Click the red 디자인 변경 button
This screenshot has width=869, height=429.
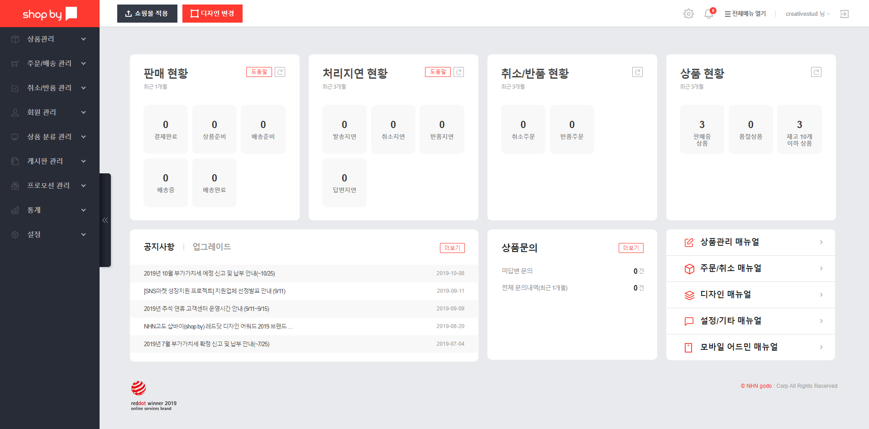pos(212,14)
